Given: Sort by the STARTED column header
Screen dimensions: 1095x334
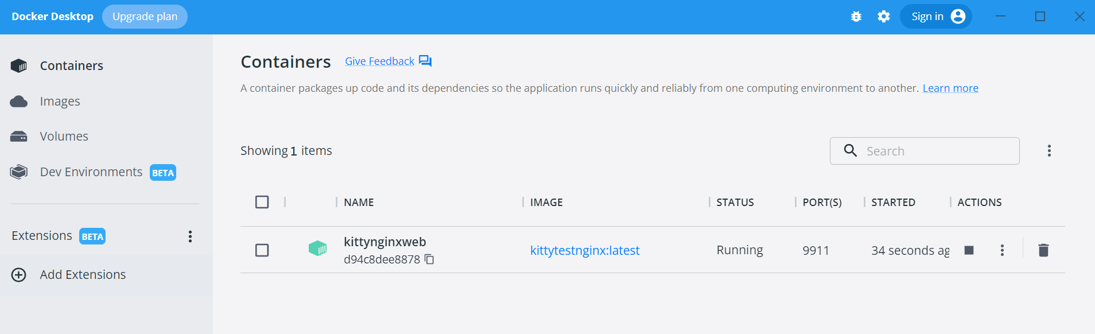Looking at the screenshot, I should tap(893, 203).
